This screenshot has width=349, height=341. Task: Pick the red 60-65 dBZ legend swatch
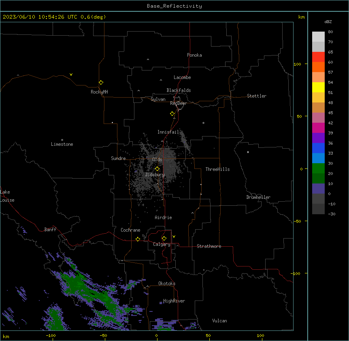pos(318,57)
